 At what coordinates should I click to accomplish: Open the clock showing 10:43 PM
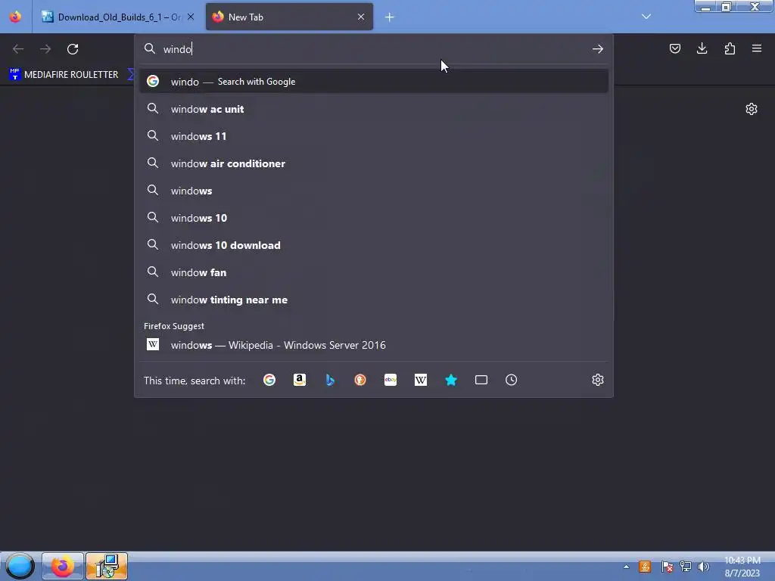point(742,567)
